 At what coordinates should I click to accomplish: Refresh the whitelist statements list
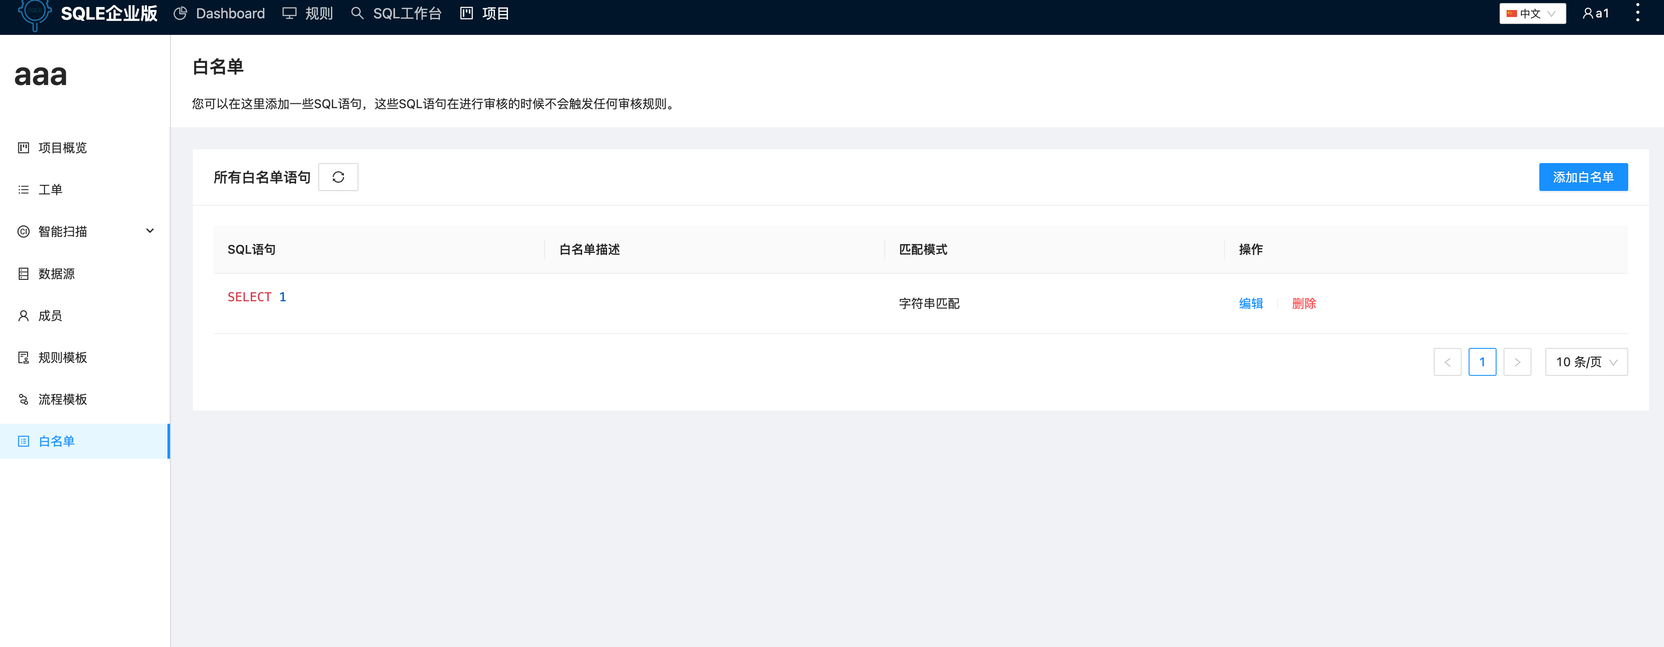click(338, 176)
